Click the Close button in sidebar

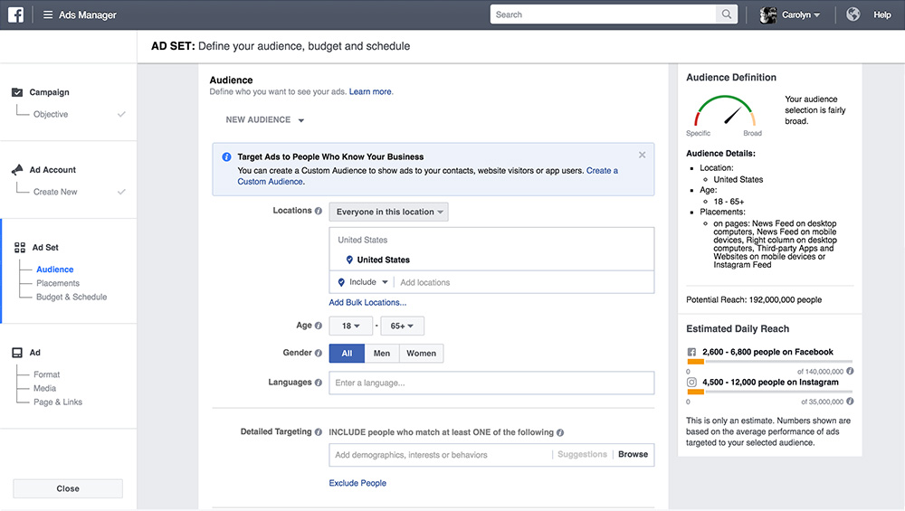[x=68, y=488]
